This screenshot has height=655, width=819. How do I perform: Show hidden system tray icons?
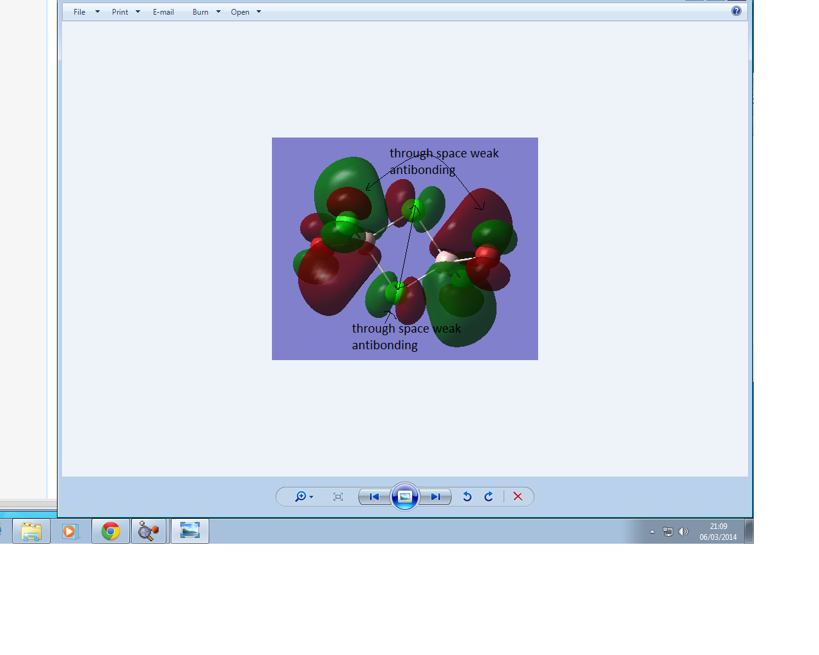pyautogui.click(x=652, y=532)
